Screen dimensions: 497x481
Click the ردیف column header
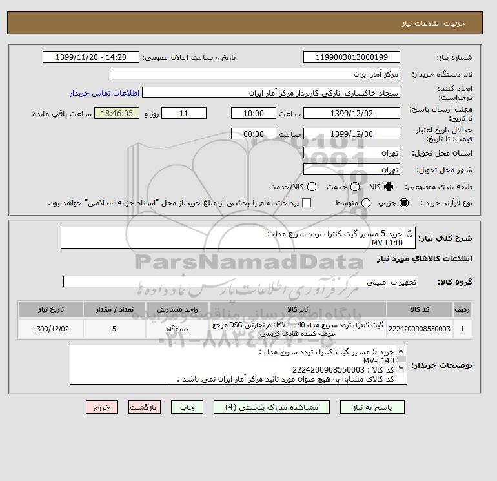462,309
